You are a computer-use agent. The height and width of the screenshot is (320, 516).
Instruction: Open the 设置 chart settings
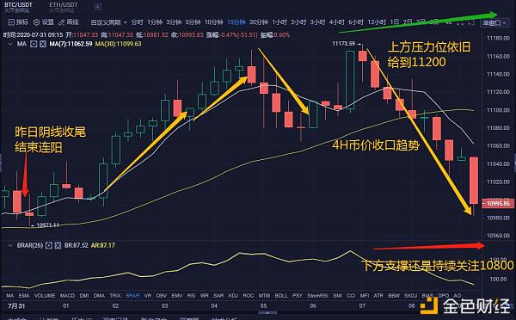click(x=44, y=22)
